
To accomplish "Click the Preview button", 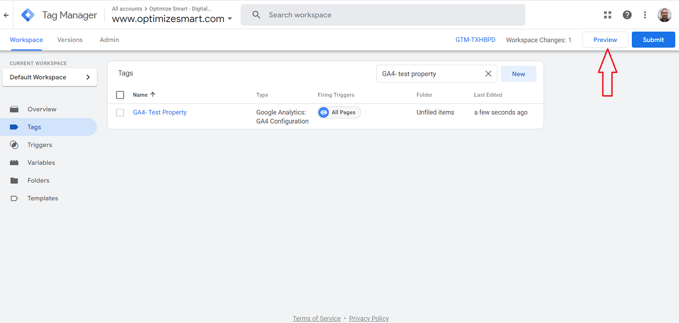I will pos(605,40).
